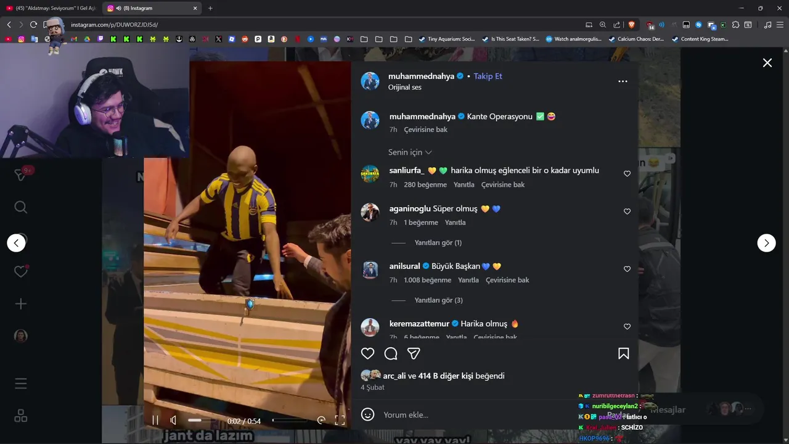Go to the next post arrow
This screenshot has width=789, height=444.
766,243
